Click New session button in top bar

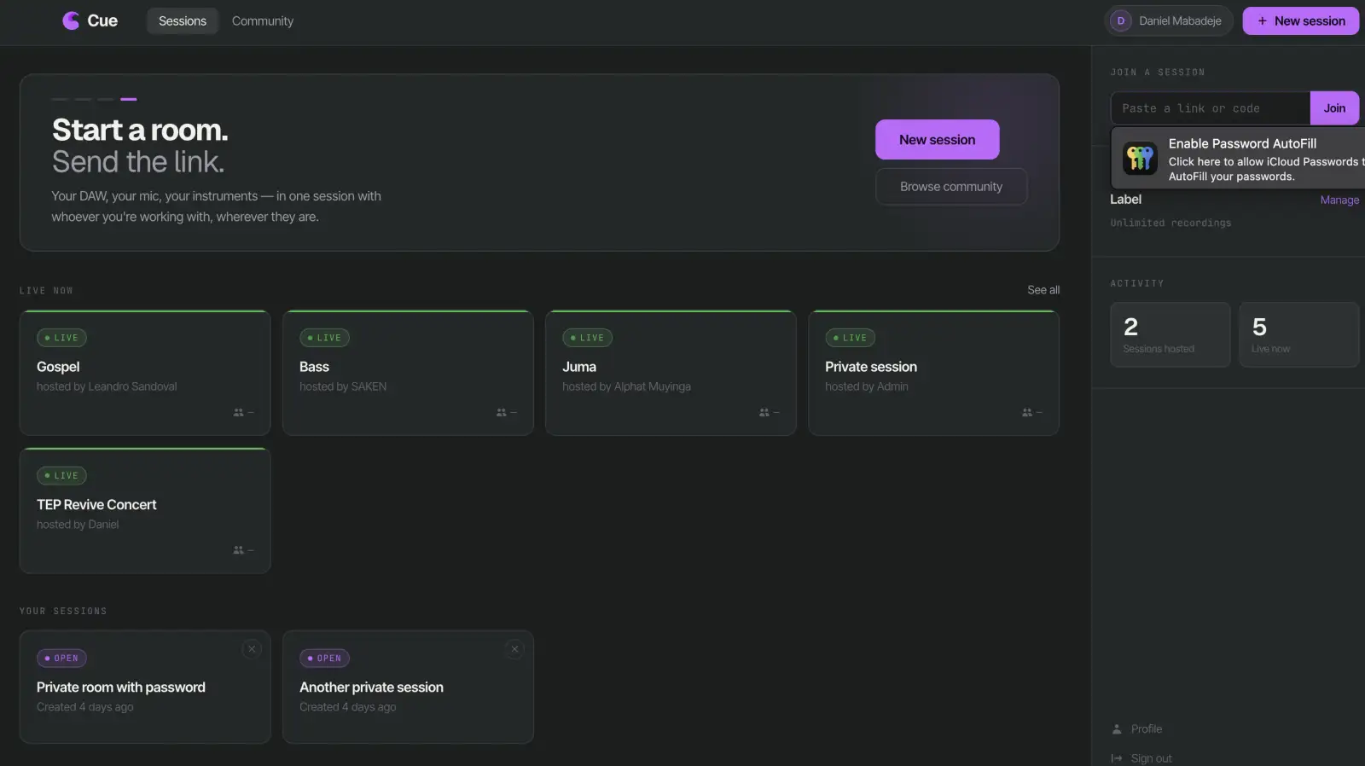pos(1300,20)
